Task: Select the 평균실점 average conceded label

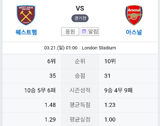Action: point(80,120)
